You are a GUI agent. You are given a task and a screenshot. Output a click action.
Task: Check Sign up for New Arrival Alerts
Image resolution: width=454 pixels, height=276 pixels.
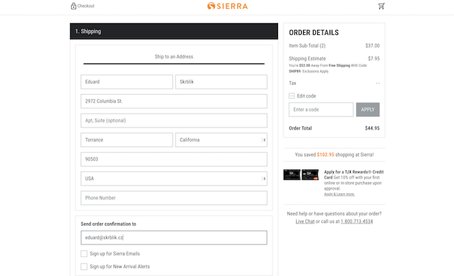(84, 266)
